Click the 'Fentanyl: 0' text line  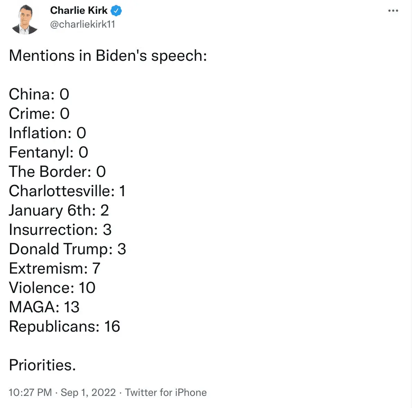tap(48, 152)
